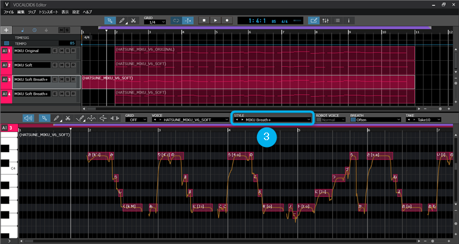Image resolution: width=459 pixels, height=244 pixels.
Task: Select the arrow tool in note editor toolbar
Action: pos(44,118)
